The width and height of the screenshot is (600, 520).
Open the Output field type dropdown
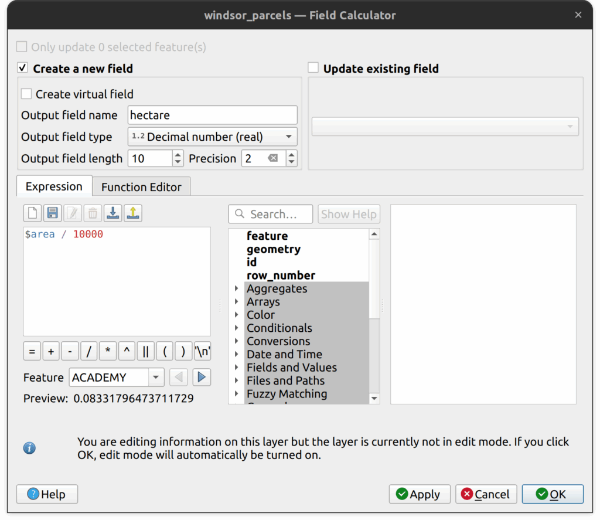(x=212, y=137)
